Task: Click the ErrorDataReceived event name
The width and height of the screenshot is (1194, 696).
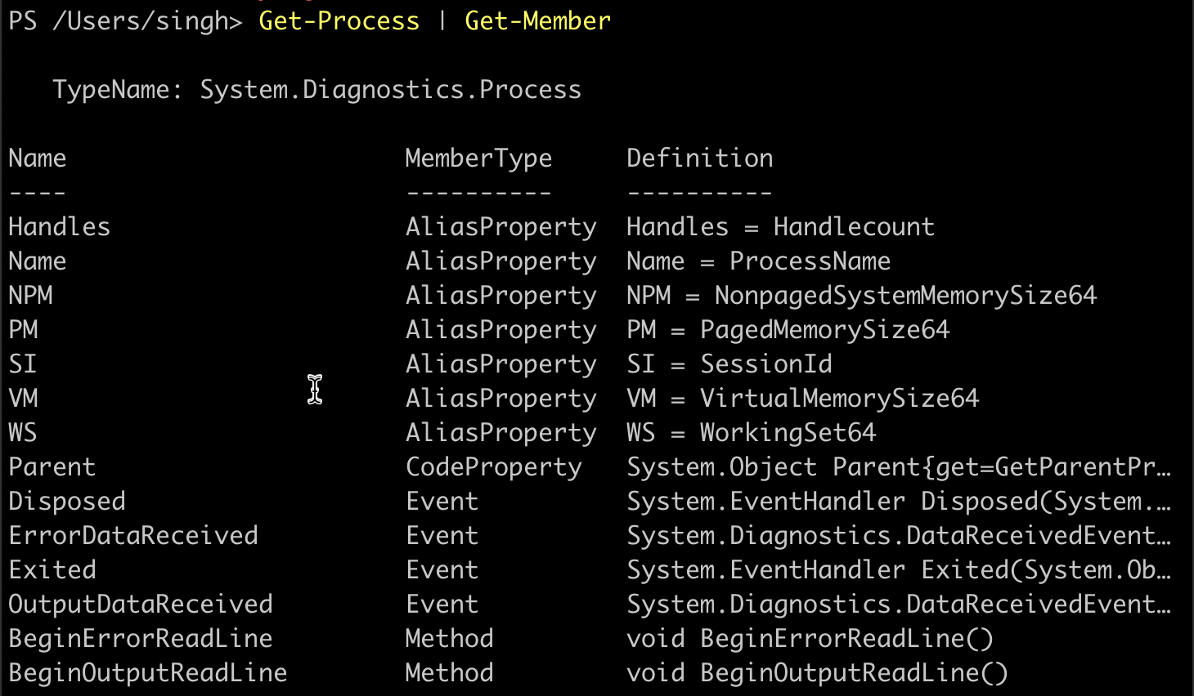Action: tap(133, 536)
